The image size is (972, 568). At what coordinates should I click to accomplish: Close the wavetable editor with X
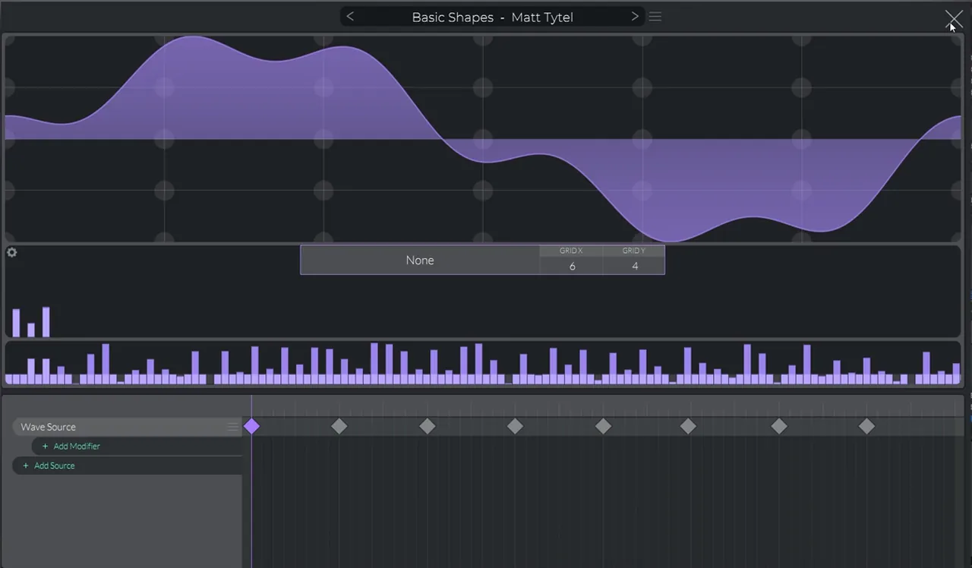point(953,19)
